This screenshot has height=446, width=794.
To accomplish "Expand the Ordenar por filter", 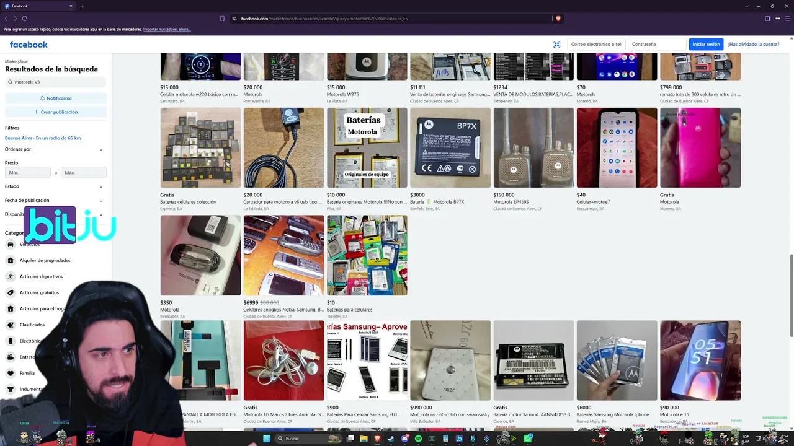I will [54, 149].
